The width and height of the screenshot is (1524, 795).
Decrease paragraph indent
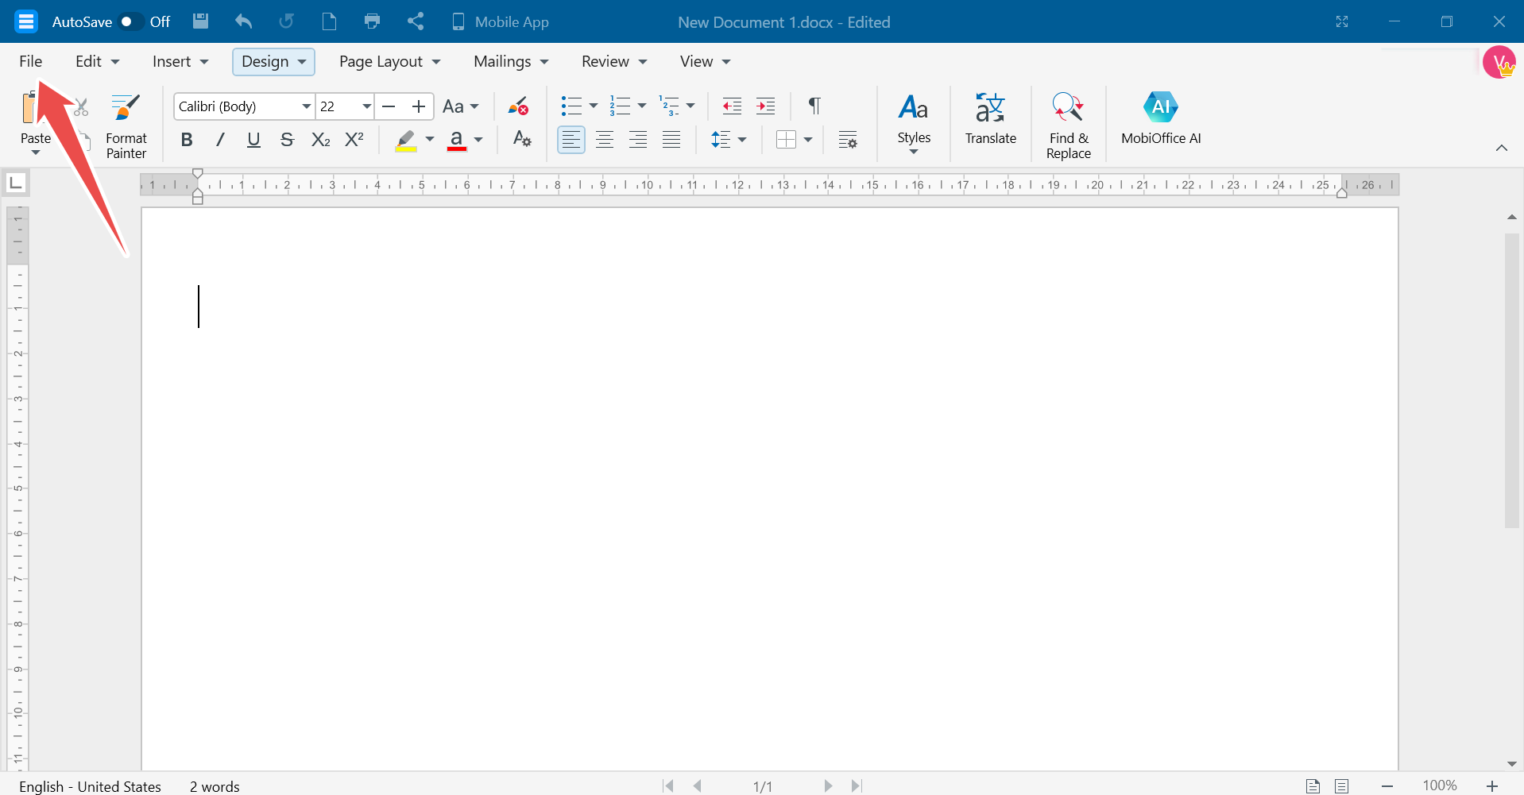(x=732, y=106)
